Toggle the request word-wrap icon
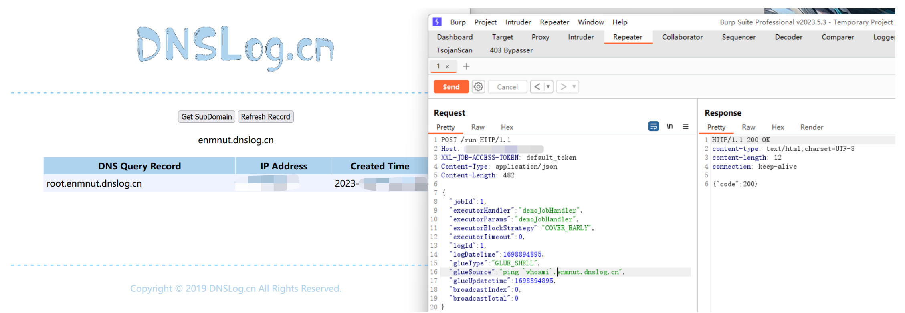Image resolution: width=905 pixels, height=313 pixels. coord(653,126)
